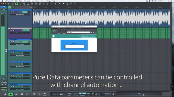Click the white square icon in plugin teal bar
Image resolution: width=174 pixels, height=97 pixels.
(x=53, y=36)
